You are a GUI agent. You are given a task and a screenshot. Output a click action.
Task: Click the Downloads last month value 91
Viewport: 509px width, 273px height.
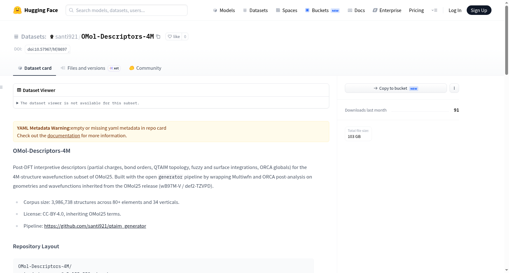pos(457,110)
